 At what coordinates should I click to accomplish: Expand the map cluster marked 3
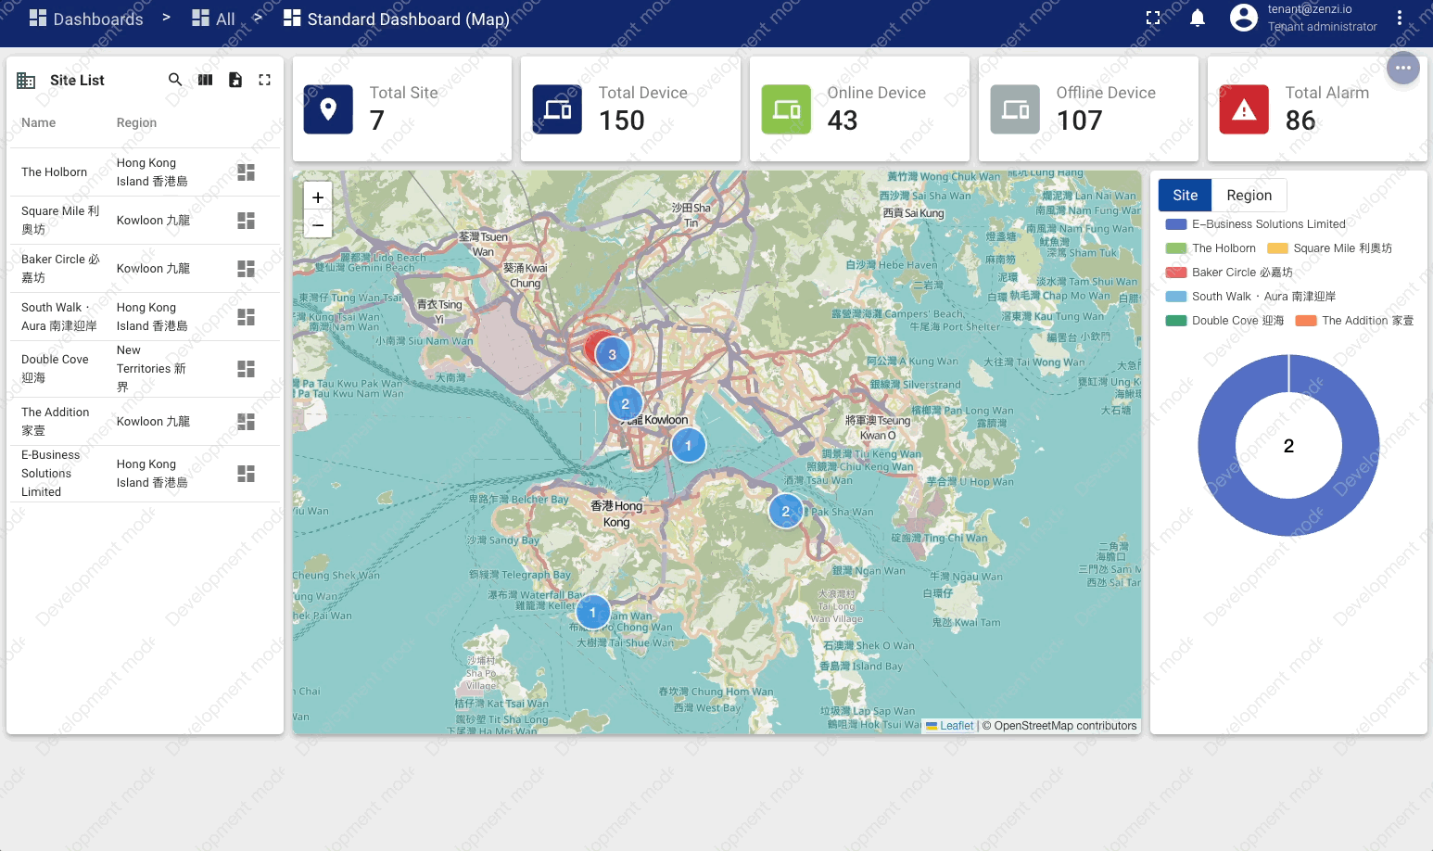tap(612, 355)
